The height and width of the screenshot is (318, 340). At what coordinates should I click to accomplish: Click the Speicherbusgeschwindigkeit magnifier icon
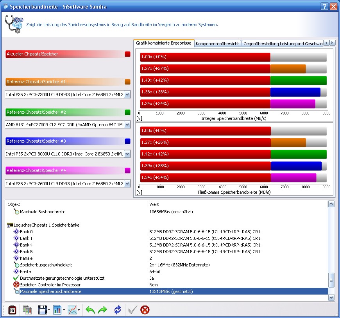(x=16, y=265)
